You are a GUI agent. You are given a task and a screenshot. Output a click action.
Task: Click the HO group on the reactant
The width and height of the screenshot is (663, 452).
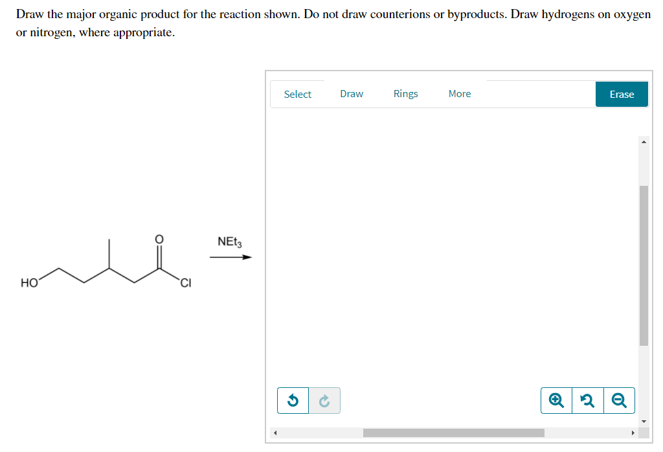point(29,283)
